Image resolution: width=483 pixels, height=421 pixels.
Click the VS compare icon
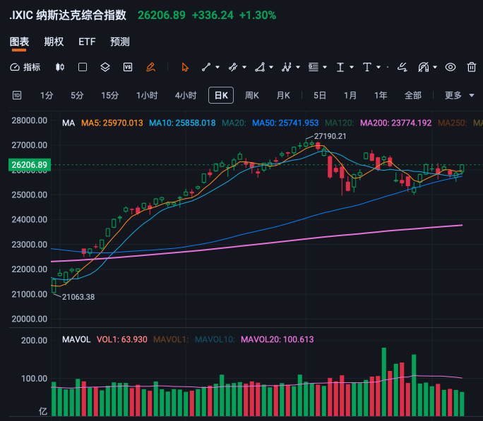tap(128, 67)
